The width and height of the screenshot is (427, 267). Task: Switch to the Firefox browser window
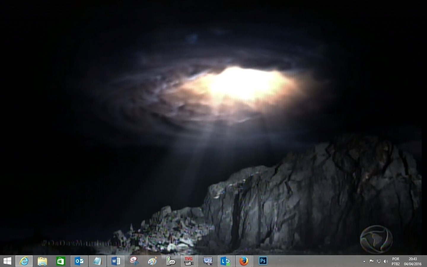pos(244,261)
